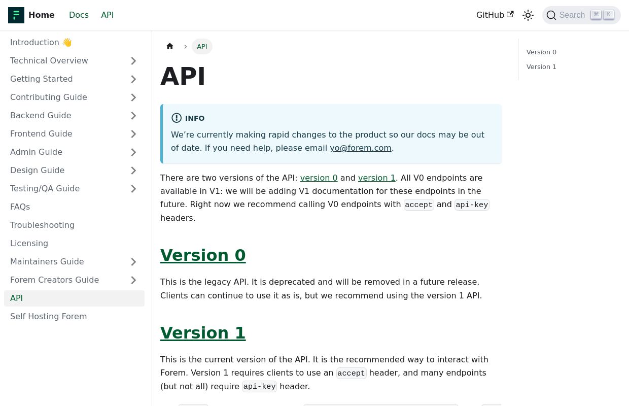Click the API breadcrumb pill
629x406 pixels.
pyautogui.click(x=202, y=47)
